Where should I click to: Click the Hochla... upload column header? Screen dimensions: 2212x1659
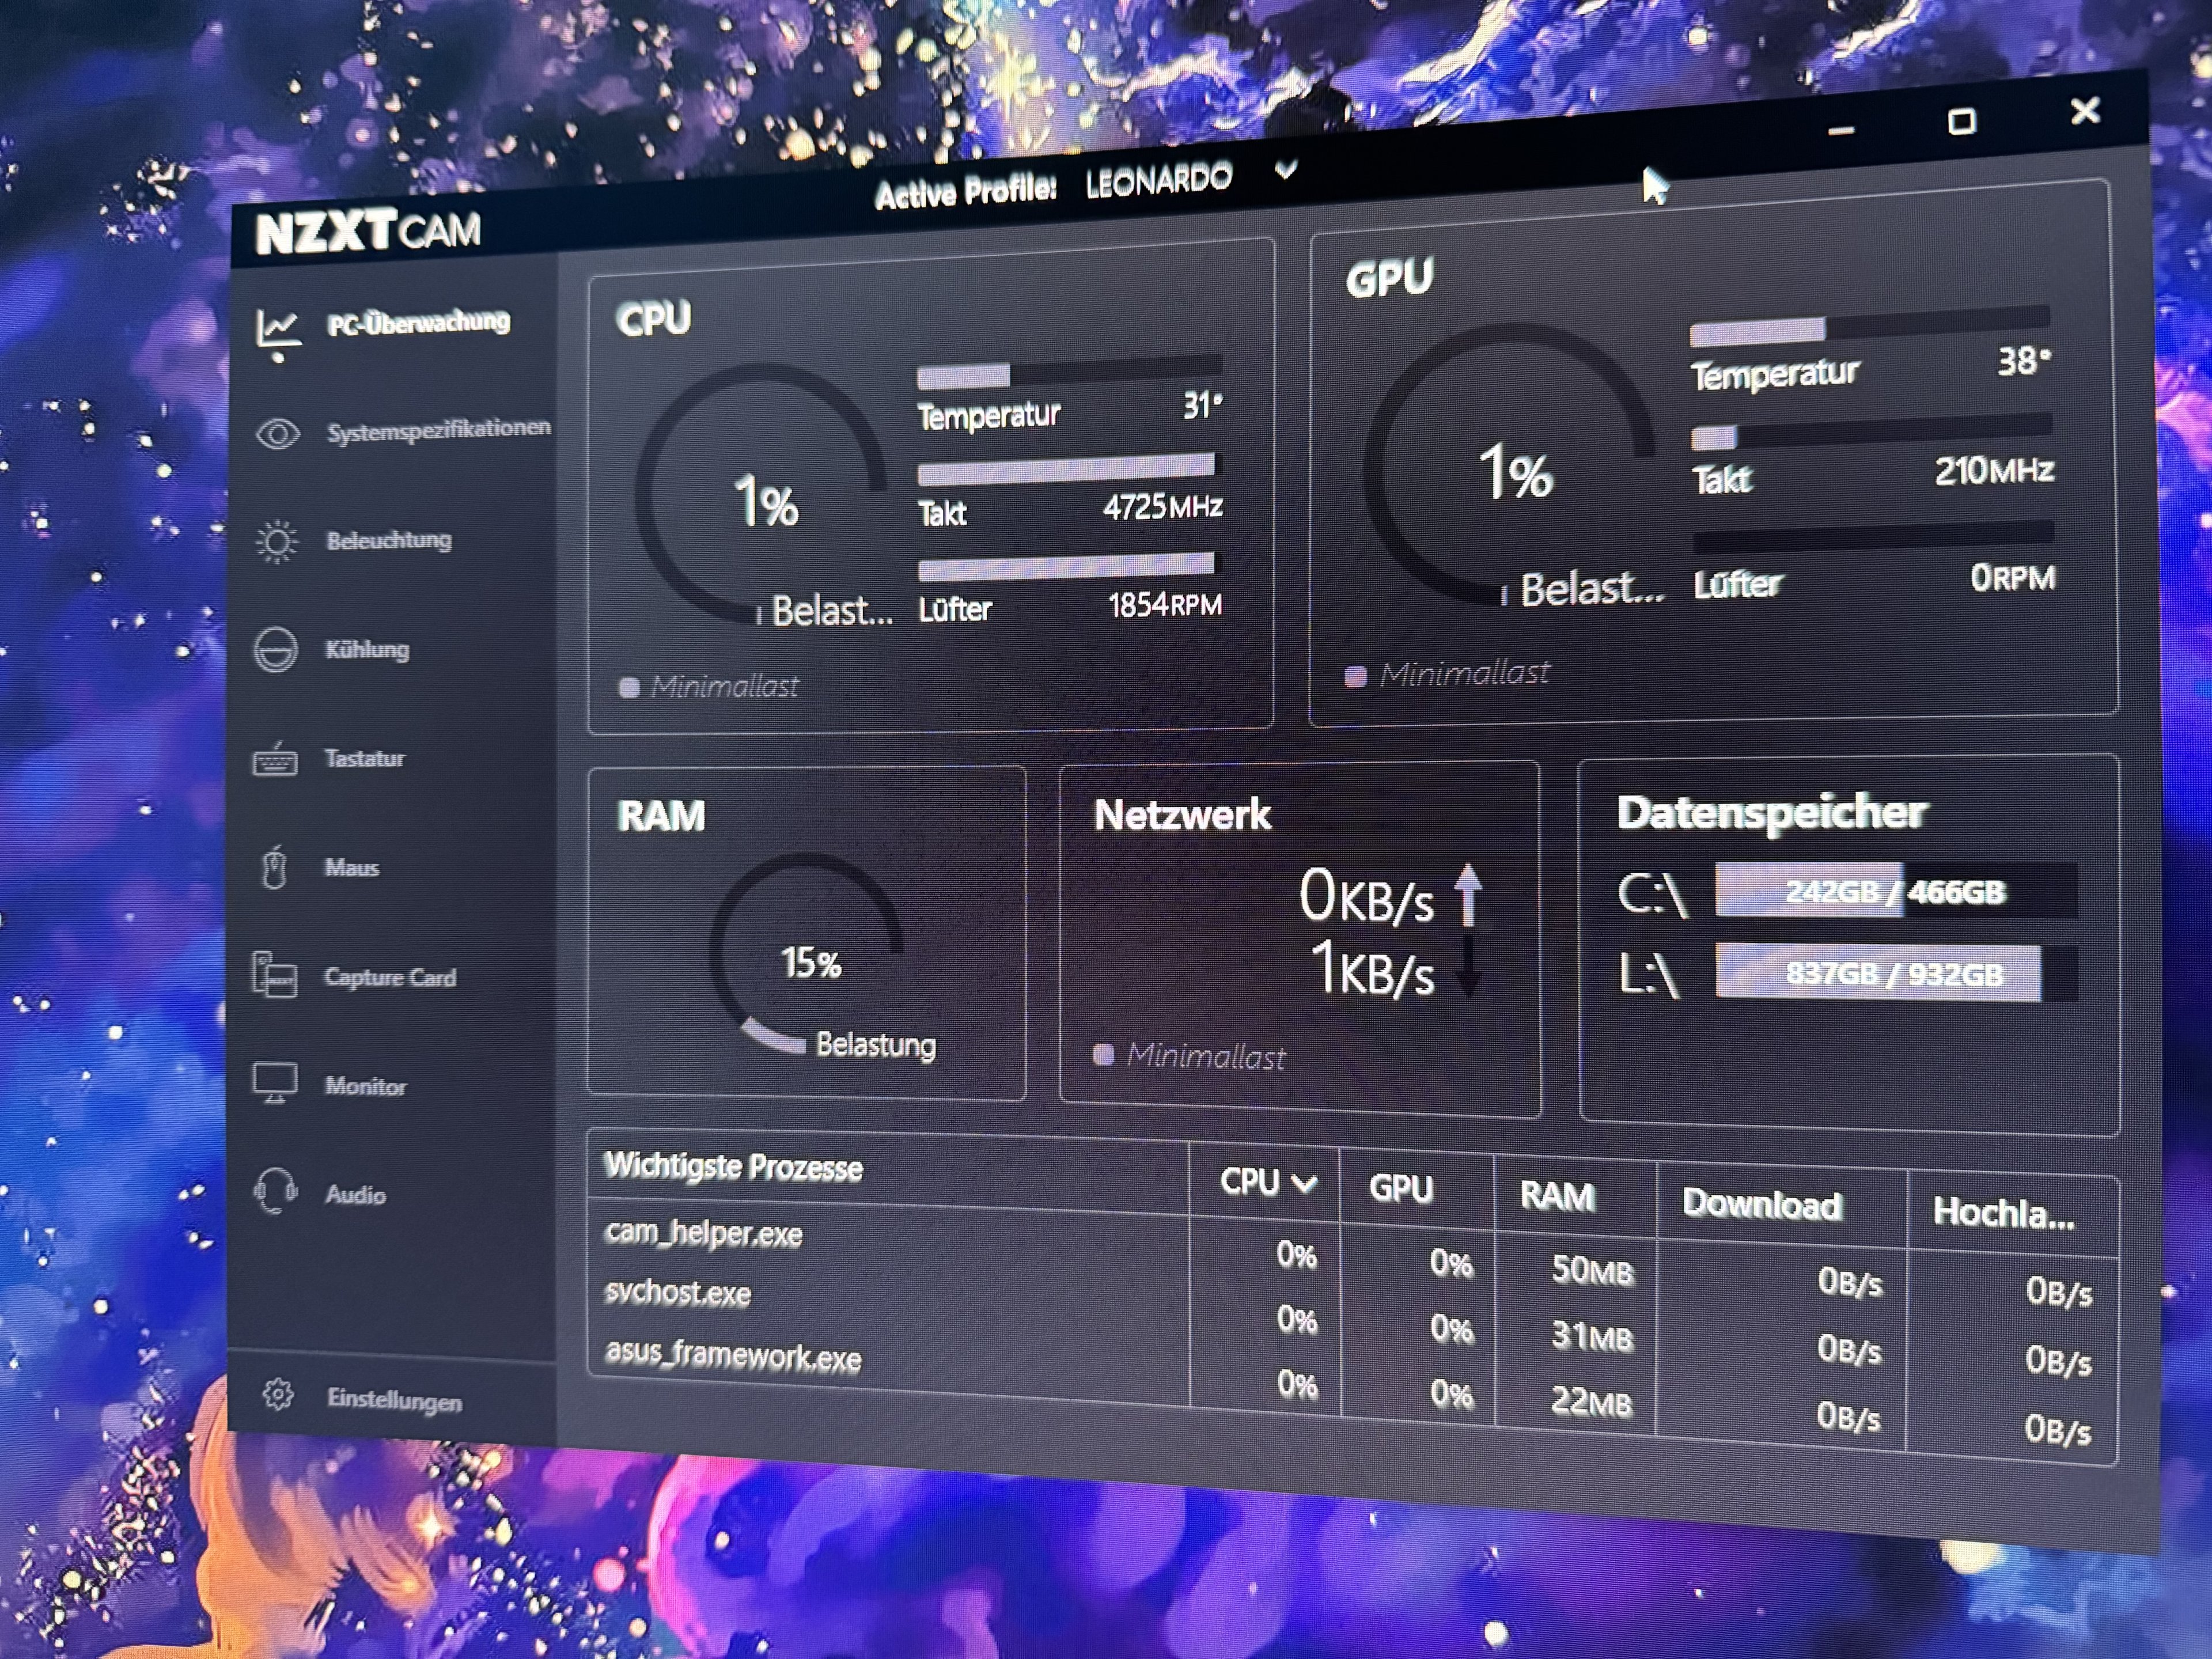[2003, 1214]
